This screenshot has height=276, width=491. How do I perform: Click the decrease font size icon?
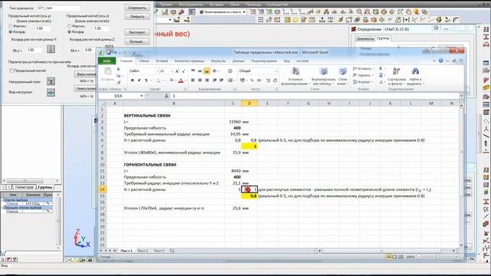[x=184, y=71]
